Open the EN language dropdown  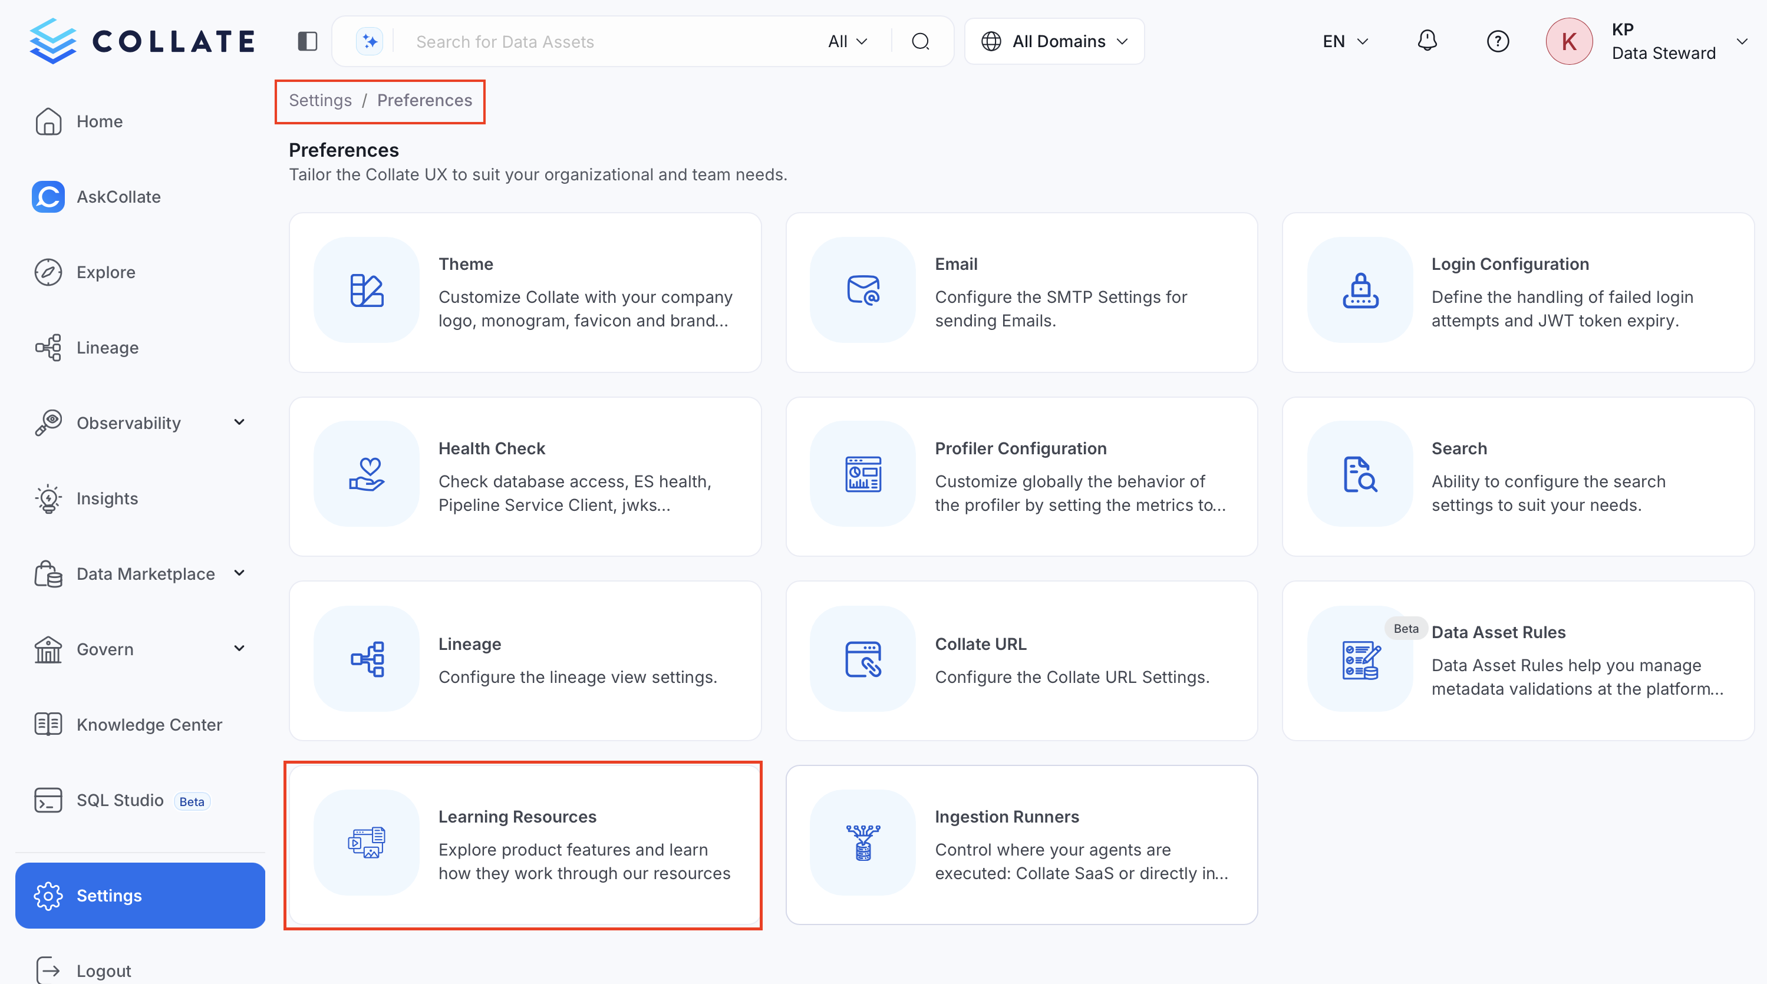pos(1345,42)
